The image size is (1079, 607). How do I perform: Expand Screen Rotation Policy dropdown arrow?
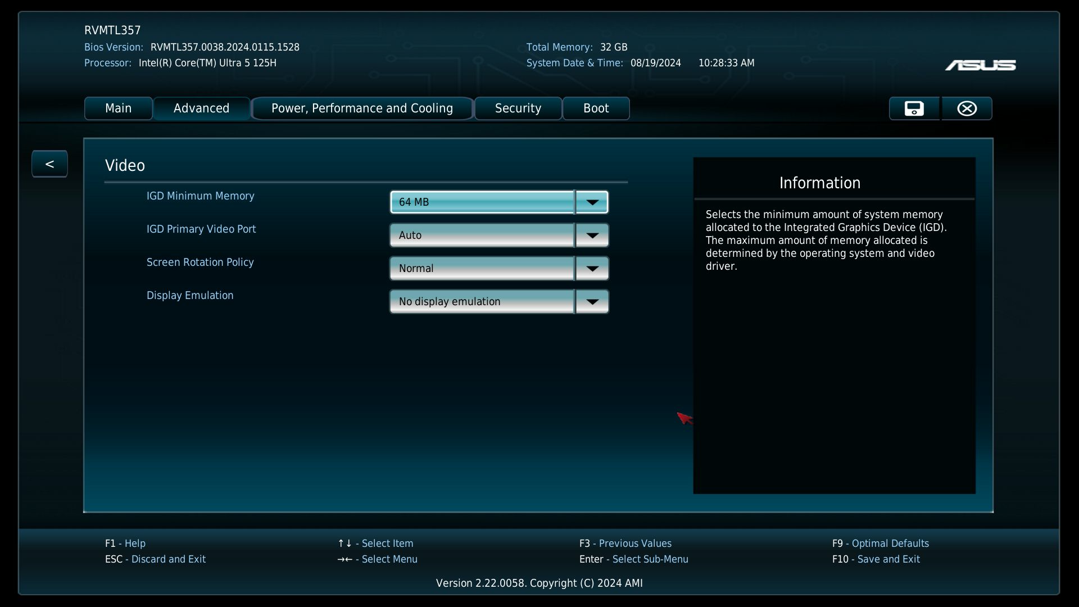coord(592,269)
